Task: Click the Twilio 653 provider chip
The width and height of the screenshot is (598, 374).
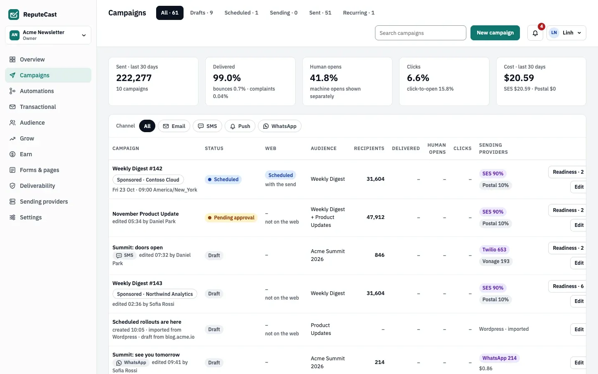Action: point(494,250)
